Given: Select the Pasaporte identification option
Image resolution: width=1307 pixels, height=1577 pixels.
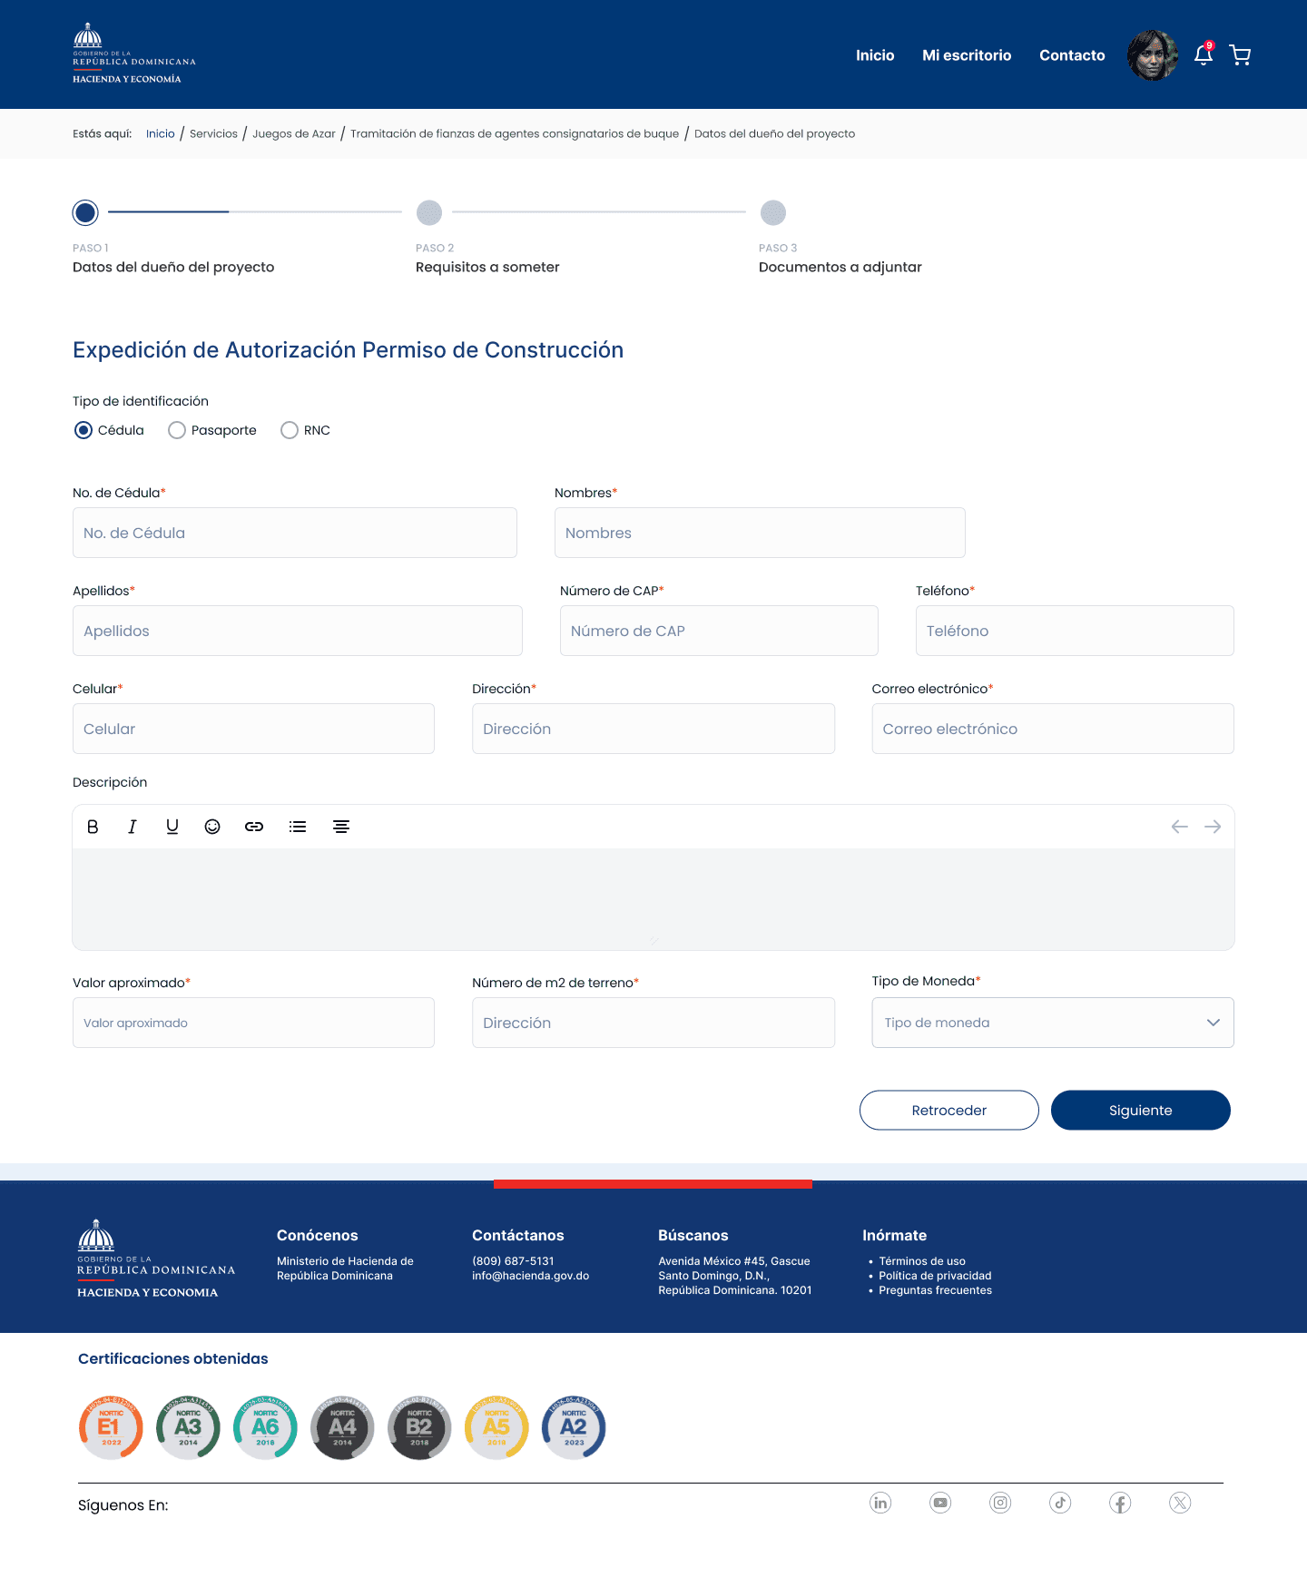Looking at the screenshot, I should [177, 430].
